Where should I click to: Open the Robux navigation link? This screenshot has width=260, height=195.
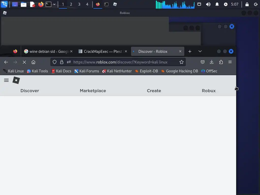tap(209, 91)
